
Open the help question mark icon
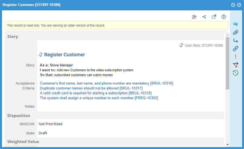click(x=224, y=17)
